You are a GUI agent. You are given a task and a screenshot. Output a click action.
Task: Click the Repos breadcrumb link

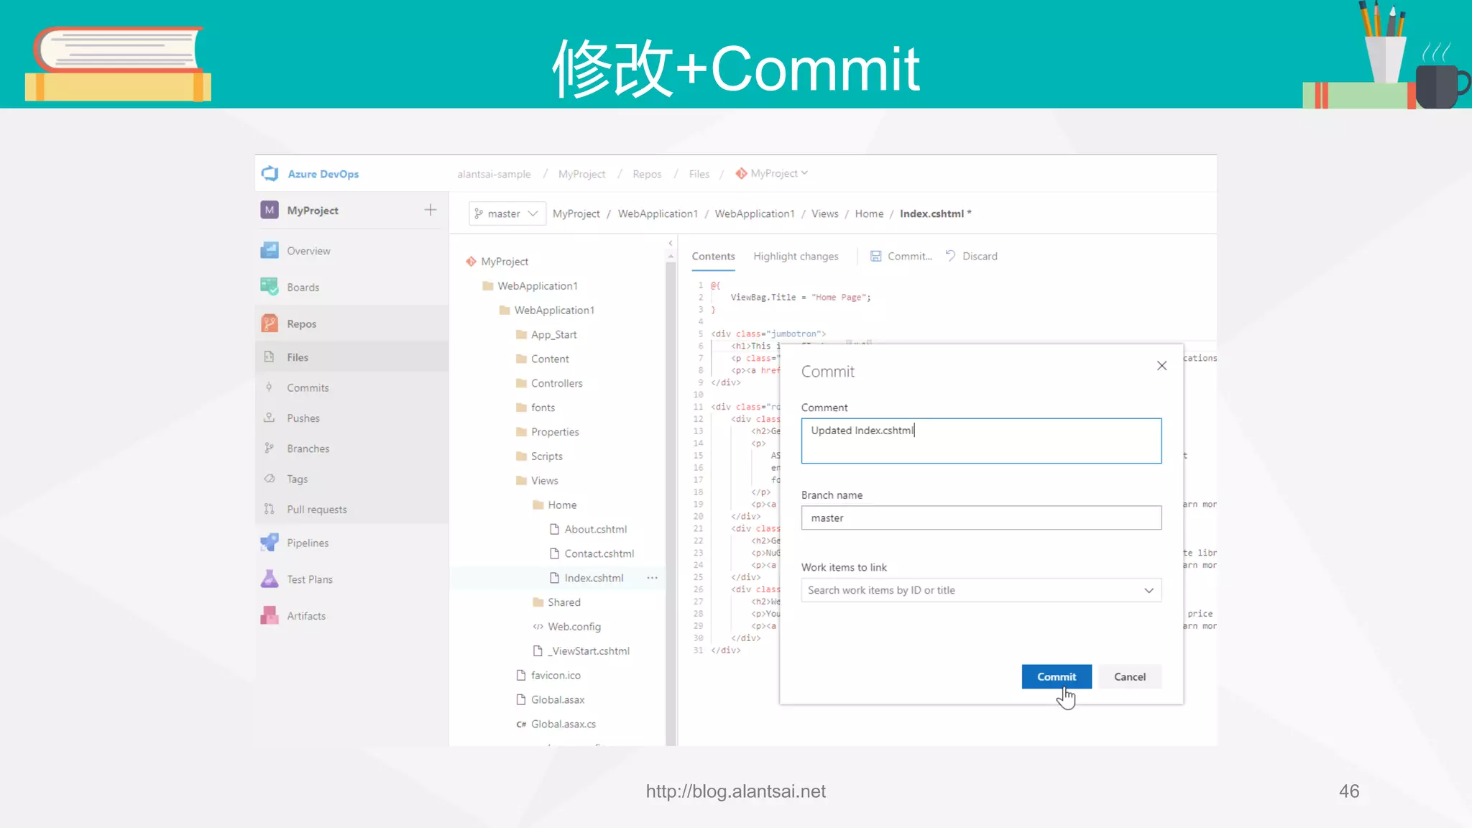[647, 174]
